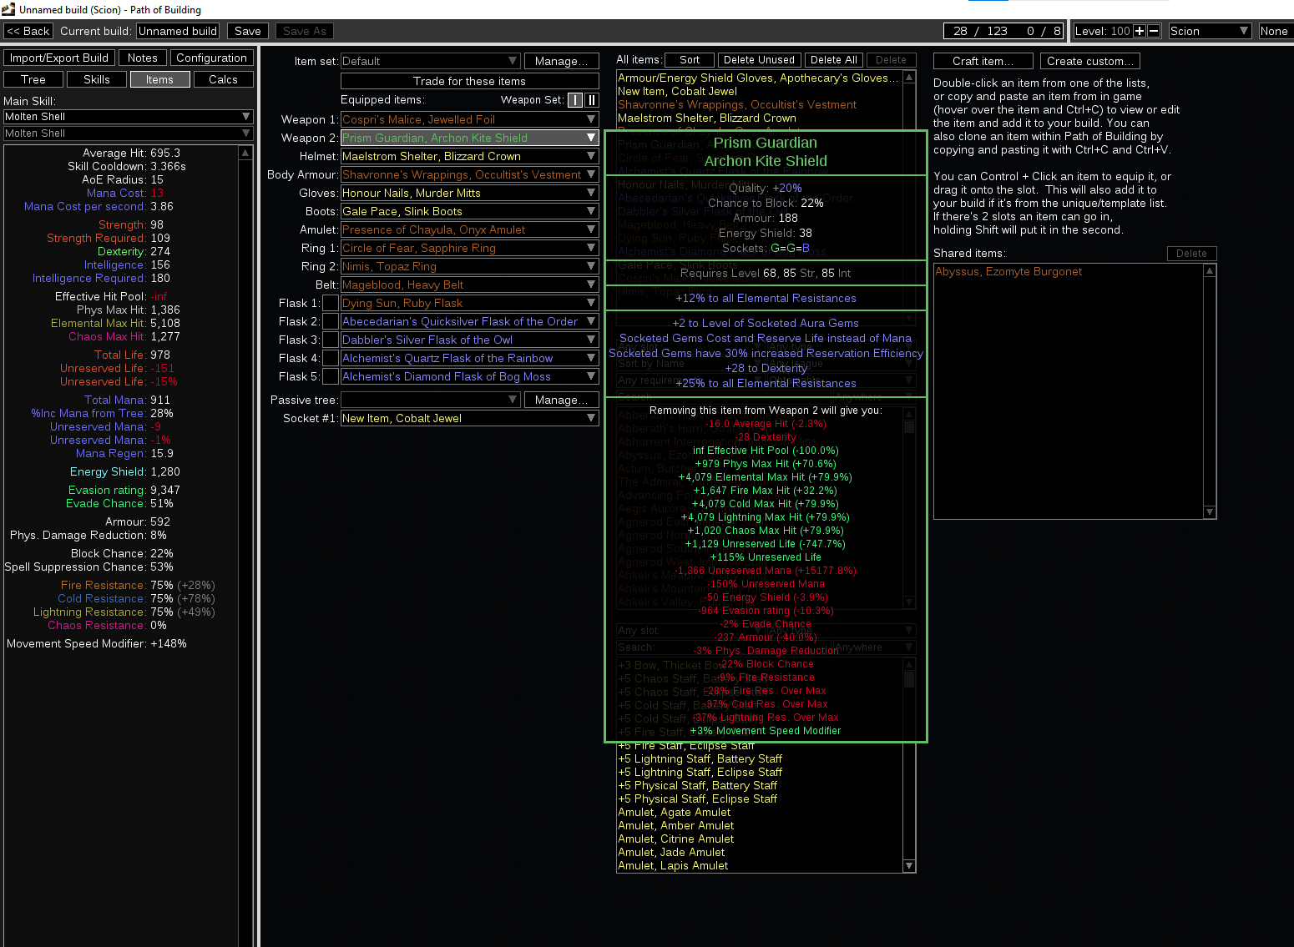Open the Craft item dialog

tap(983, 61)
